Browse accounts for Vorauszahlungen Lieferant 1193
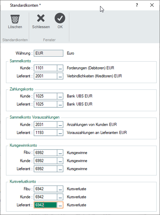160x215 pixels. click(60, 133)
